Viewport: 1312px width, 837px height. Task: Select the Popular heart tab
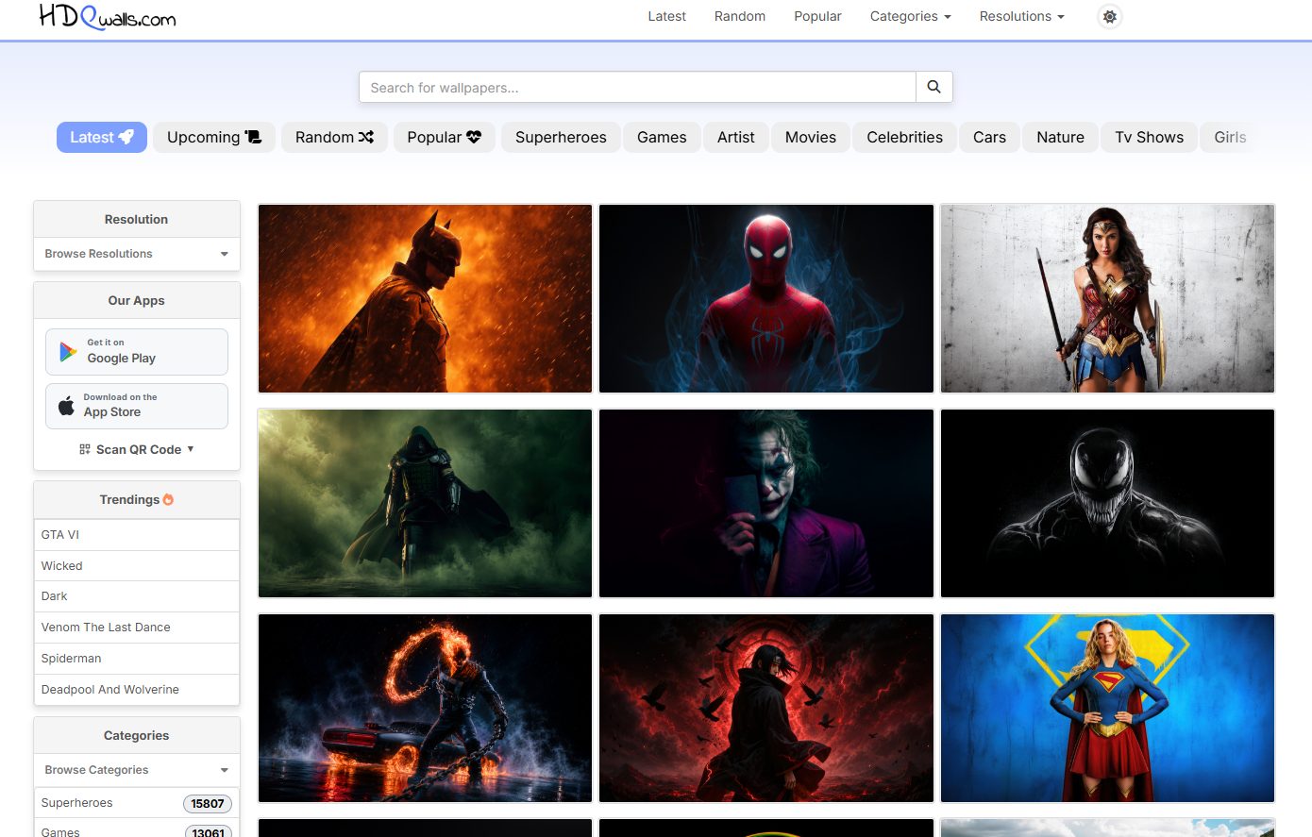pyautogui.click(x=445, y=137)
